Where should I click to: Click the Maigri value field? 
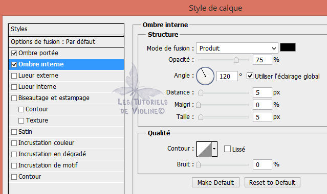tap(262, 105)
